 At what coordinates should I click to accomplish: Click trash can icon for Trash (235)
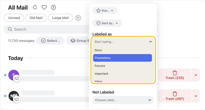coord(175,73)
